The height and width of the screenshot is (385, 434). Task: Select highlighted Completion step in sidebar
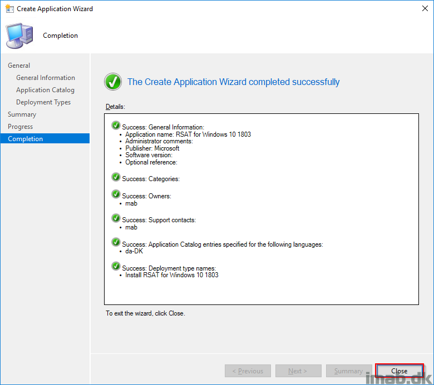point(45,138)
